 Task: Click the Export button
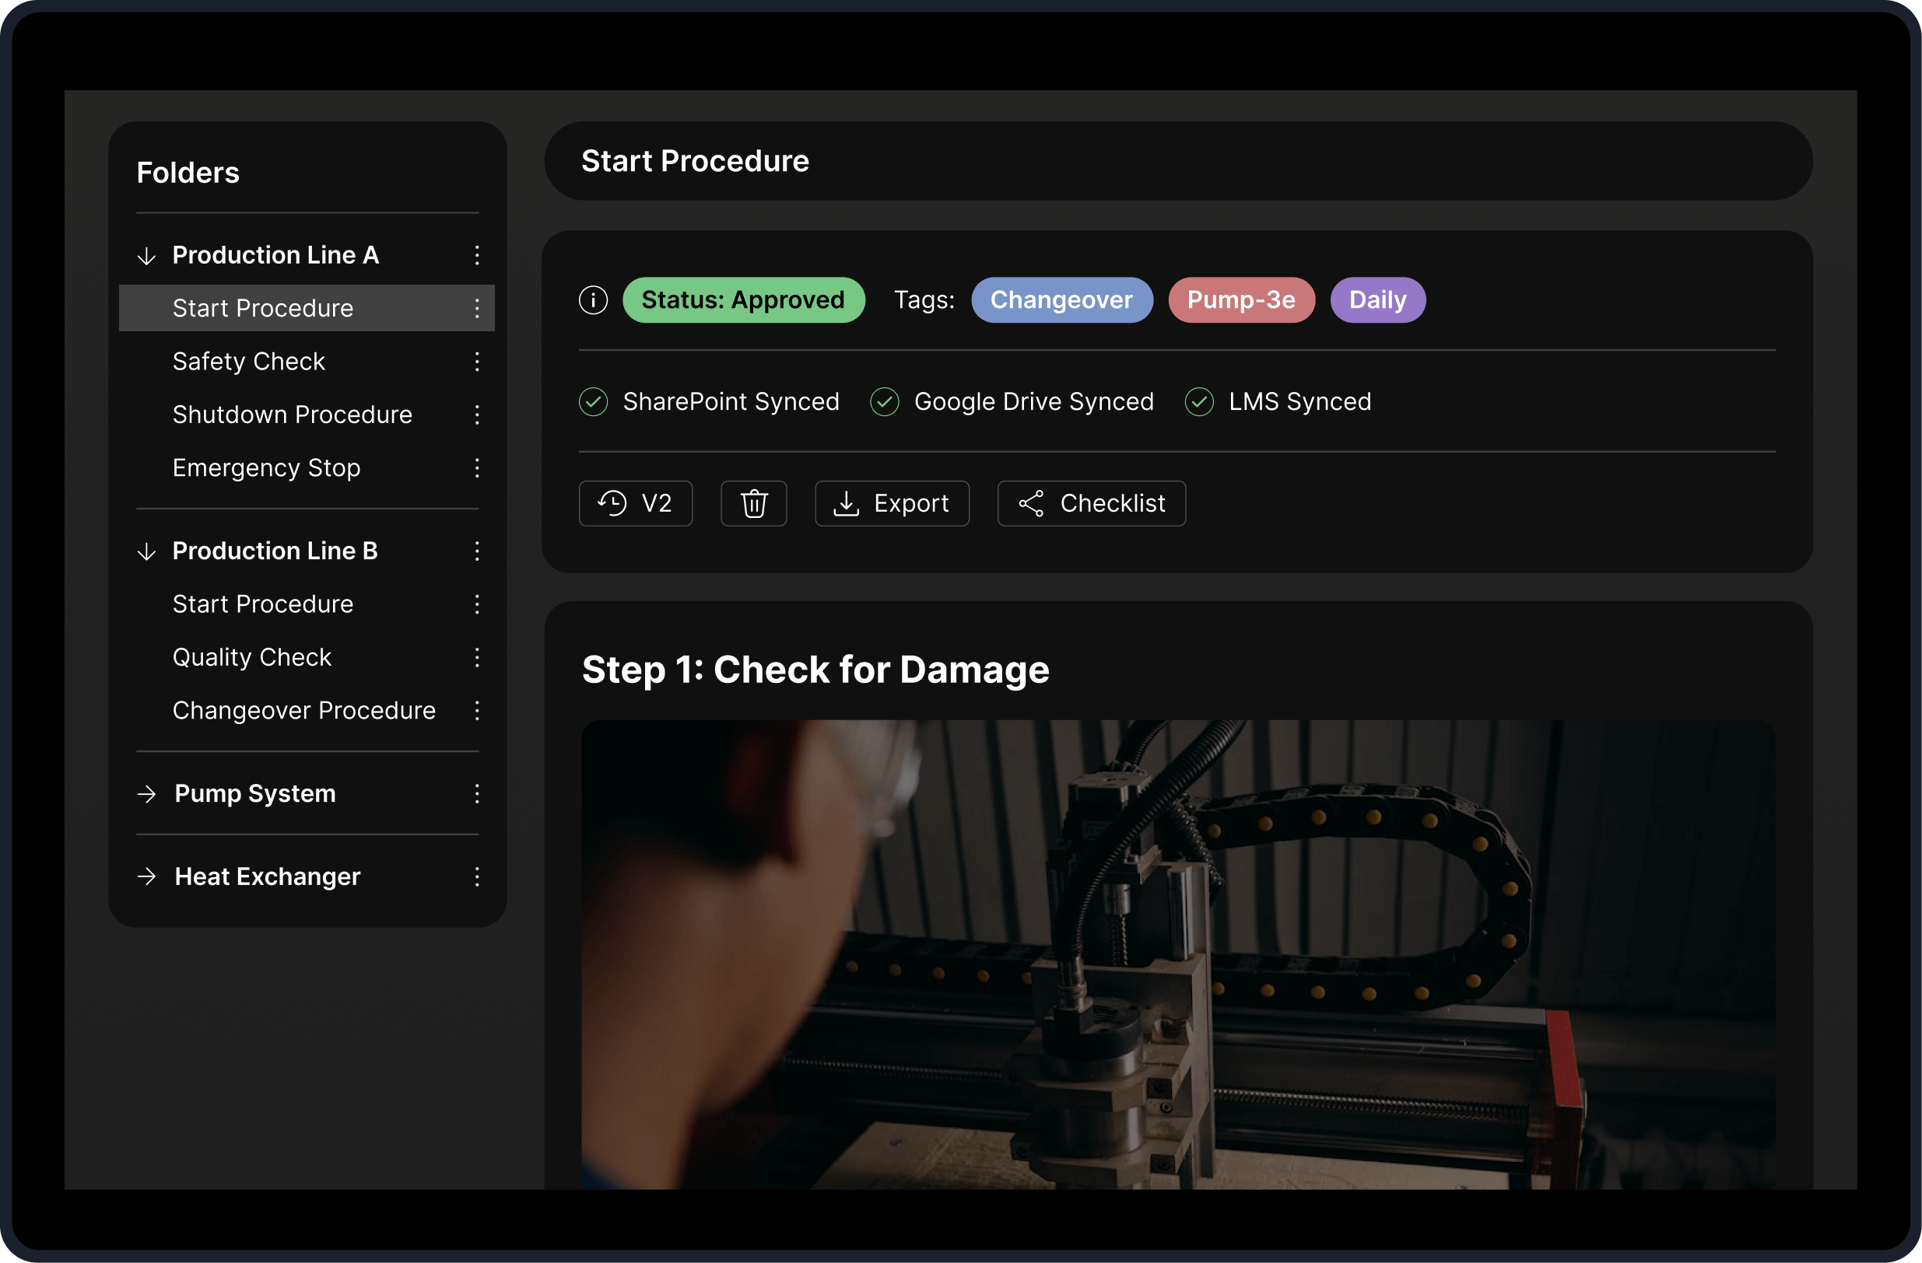892,504
